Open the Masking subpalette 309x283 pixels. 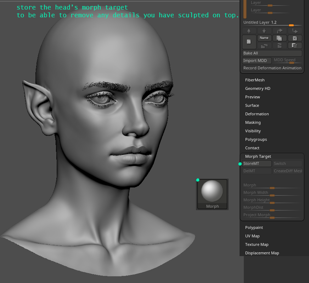click(x=253, y=122)
